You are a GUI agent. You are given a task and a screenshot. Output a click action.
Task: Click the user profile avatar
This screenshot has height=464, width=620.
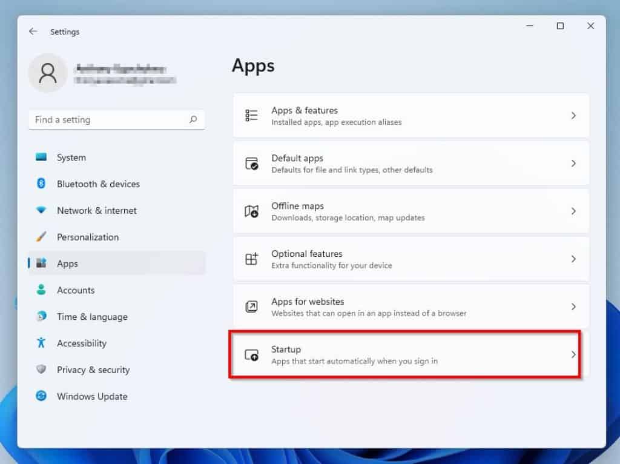[48, 73]
